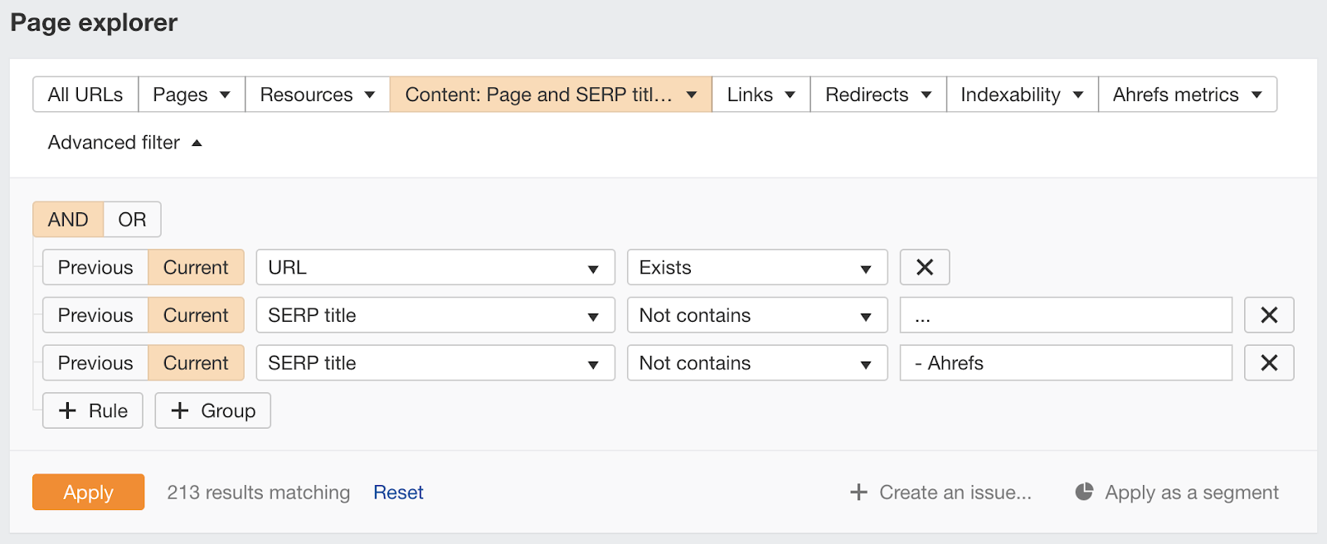Viewport: 1327px width, 544px height.
Task: Switch filter logic to OR
Action: (x=132, y=220)
